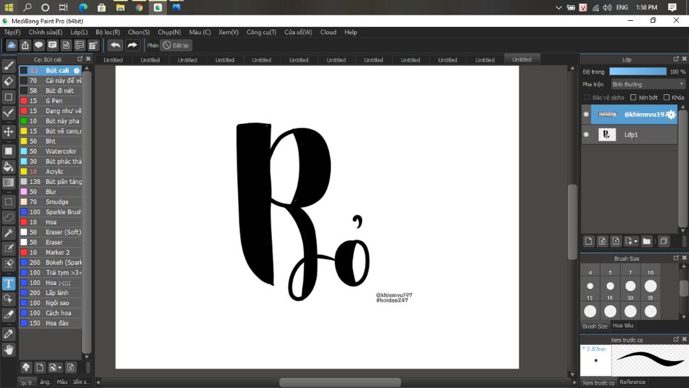Image resolution: width=689 pixels, height=388 pixels.
Task: Open the Công cụ(T) menu
Action: pos(262,32)
